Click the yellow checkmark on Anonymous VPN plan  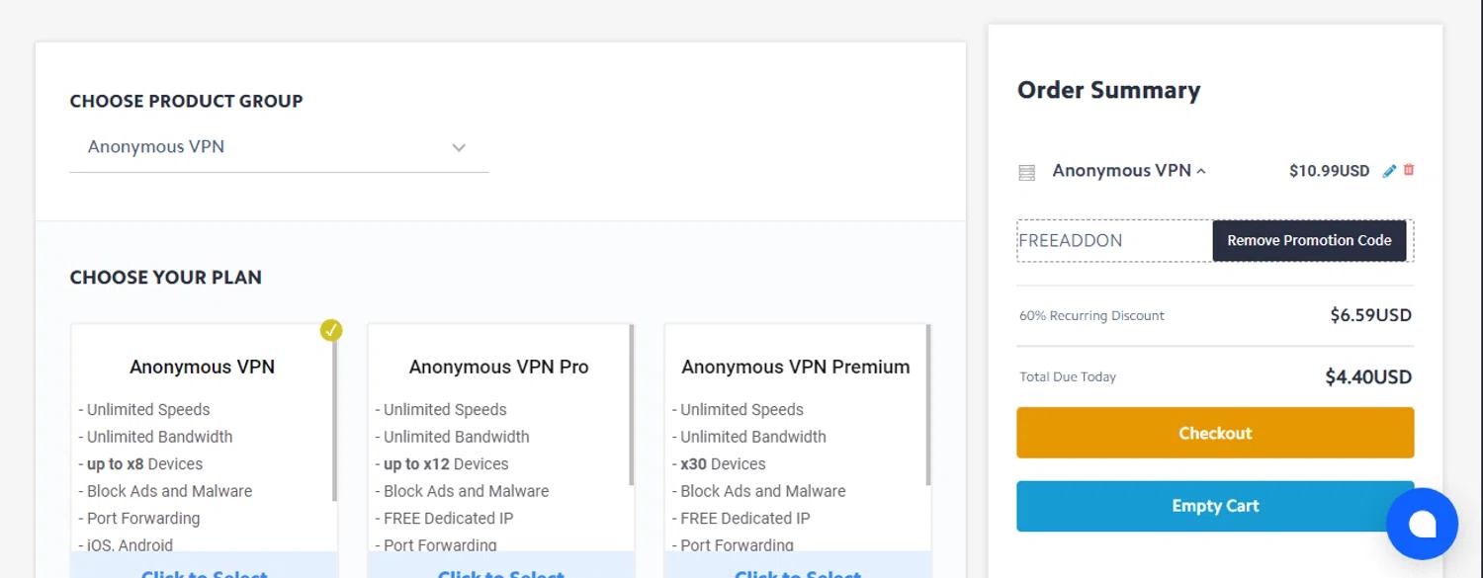[x=331, y=330]
